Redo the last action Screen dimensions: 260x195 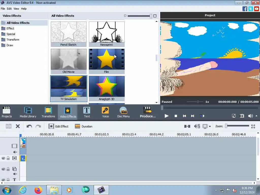tap(38, 126)
